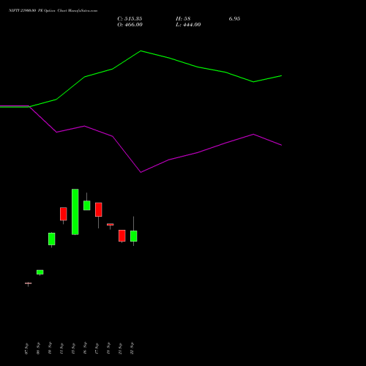Click the 22 Sep date label
Image resolution: width=366 pixels, height=366 pixels.
[132, 348]
